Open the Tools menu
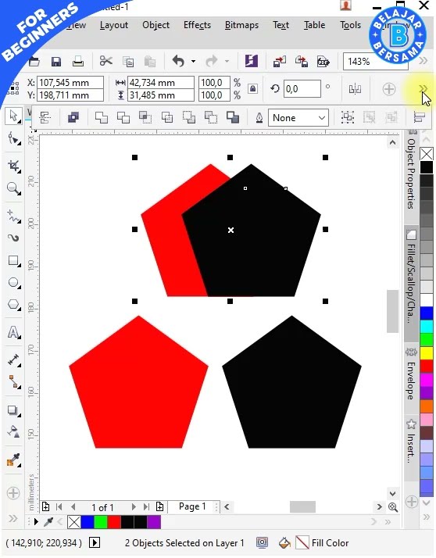Viewport: 436px width, 558px height. click(350, 25)
